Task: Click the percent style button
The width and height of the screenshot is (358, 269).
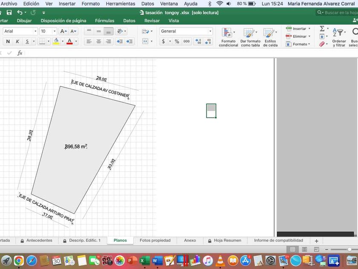Action: click(176, 41)
